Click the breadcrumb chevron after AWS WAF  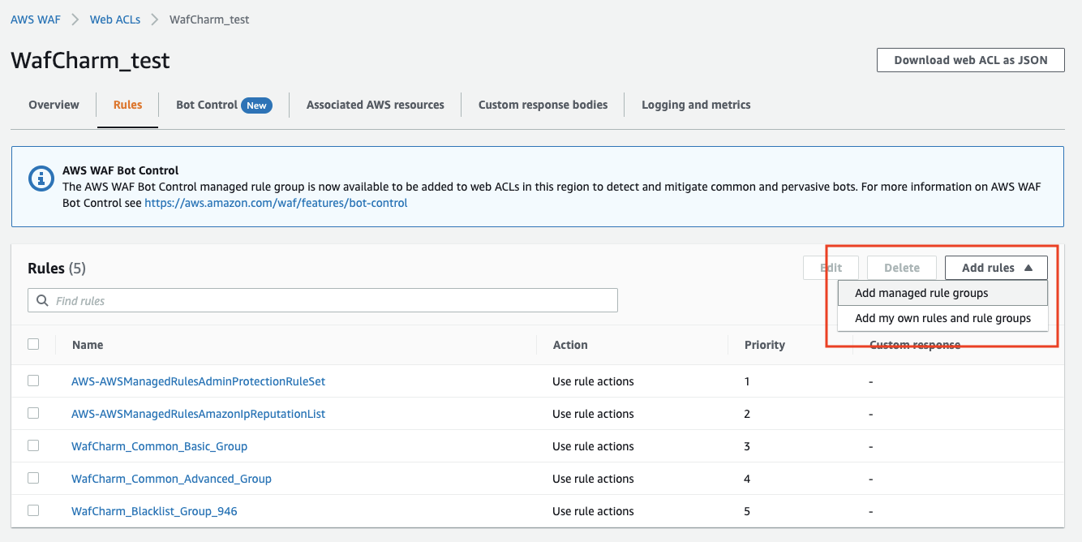tap(75, 19)
